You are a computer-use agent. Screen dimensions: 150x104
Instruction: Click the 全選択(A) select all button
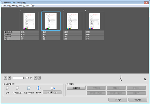(x=76, y=88)
